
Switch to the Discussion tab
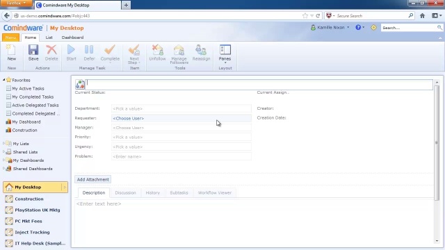(125, 193)
